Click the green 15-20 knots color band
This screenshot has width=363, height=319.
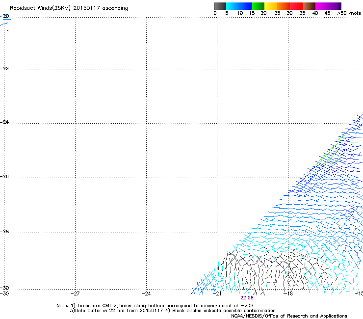click(258, 6)
